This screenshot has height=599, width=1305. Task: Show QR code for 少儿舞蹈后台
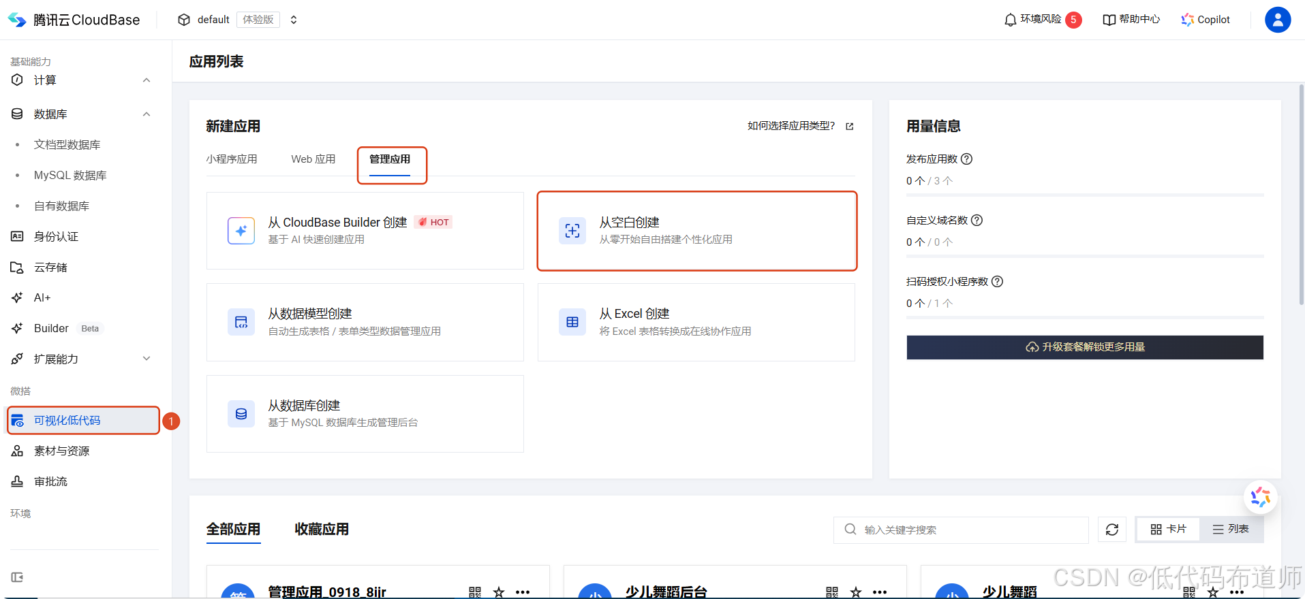tap(832, 592)
